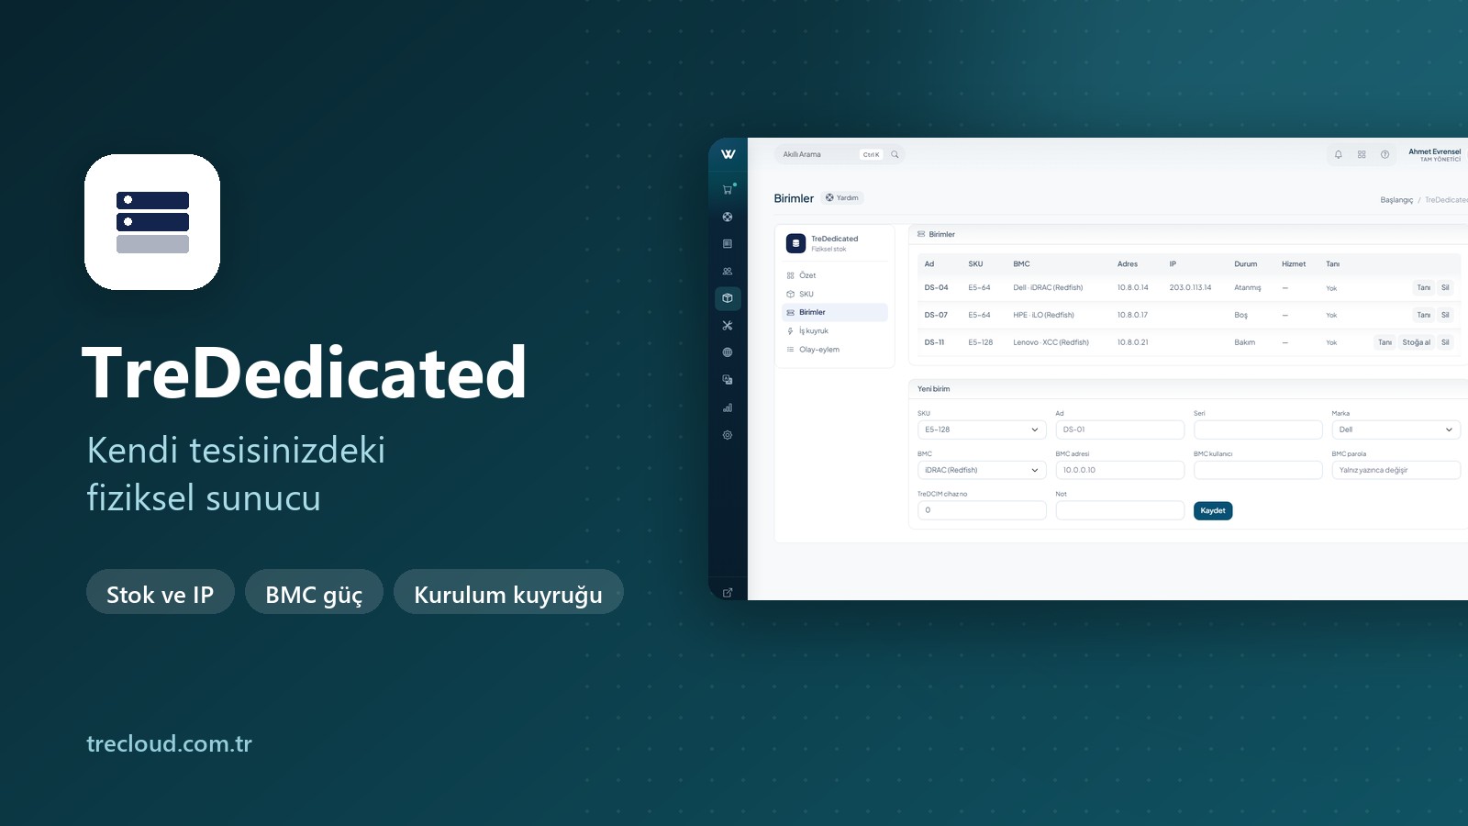Viewport: 1468px width, 826px height.
Task: Expand the SKU dropdown showing E5-128
Action: pyautogui.click(x=982, y=430)
